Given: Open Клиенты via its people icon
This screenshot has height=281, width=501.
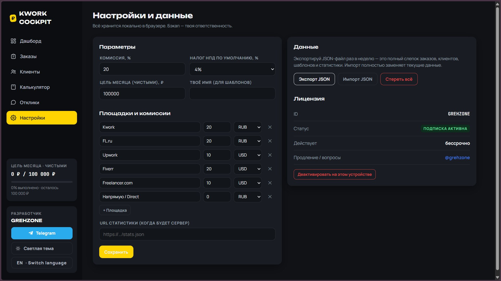Looking at the screenshot, I should [13, 72].
